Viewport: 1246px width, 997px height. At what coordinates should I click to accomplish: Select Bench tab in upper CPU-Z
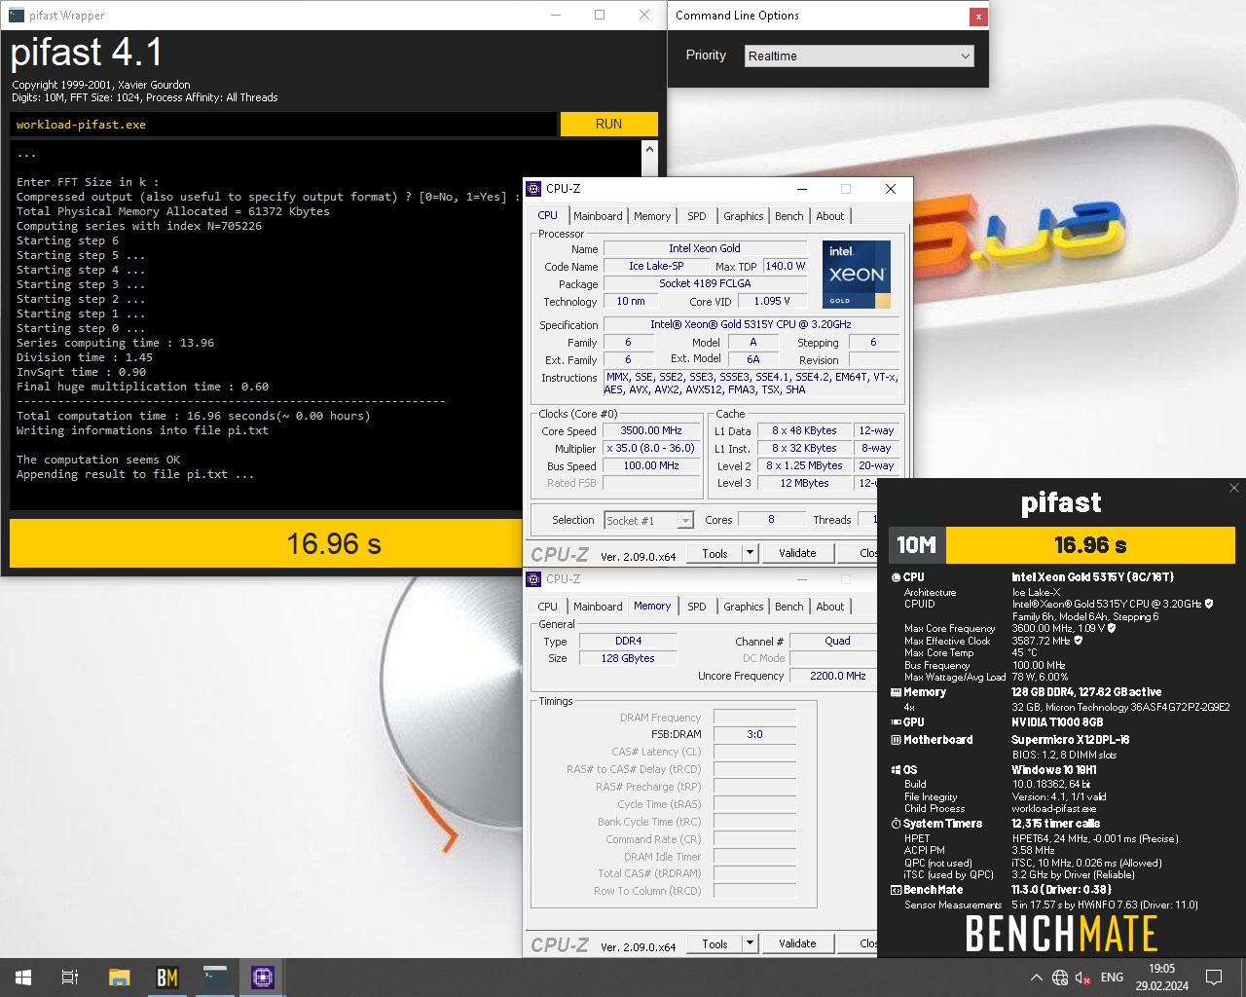(x=789, y=216)
